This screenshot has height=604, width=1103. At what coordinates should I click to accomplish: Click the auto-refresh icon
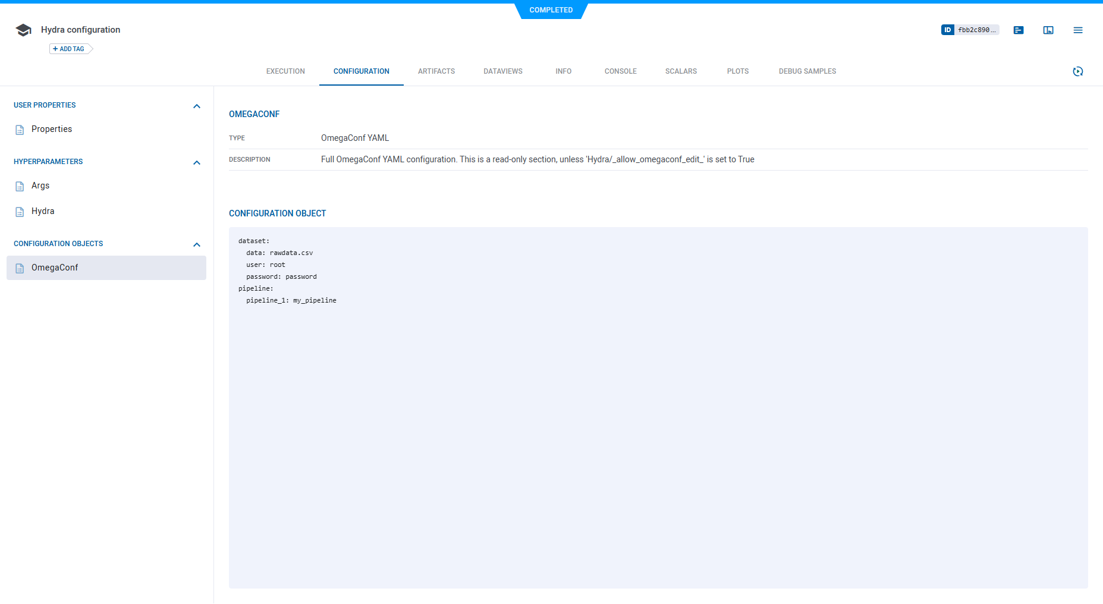pos(1077,71)
